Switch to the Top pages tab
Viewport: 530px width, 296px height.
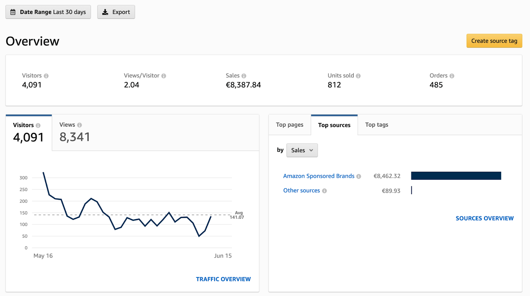(x=290, y=125)
